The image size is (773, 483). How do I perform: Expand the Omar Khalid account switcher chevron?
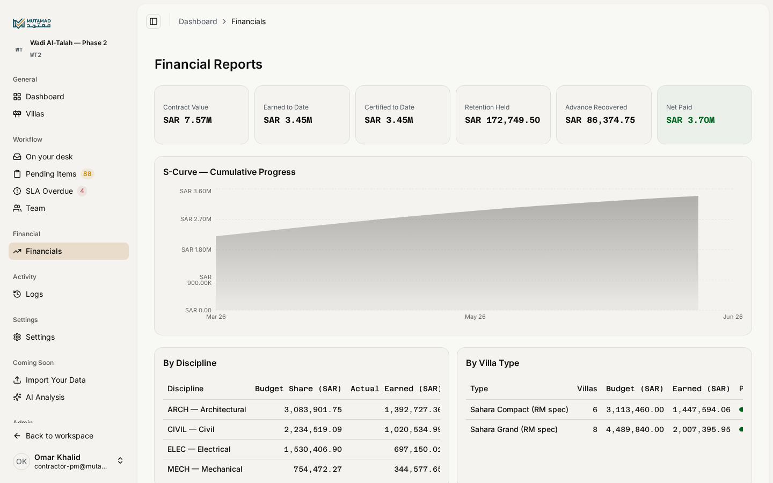[x=120, y=460]
